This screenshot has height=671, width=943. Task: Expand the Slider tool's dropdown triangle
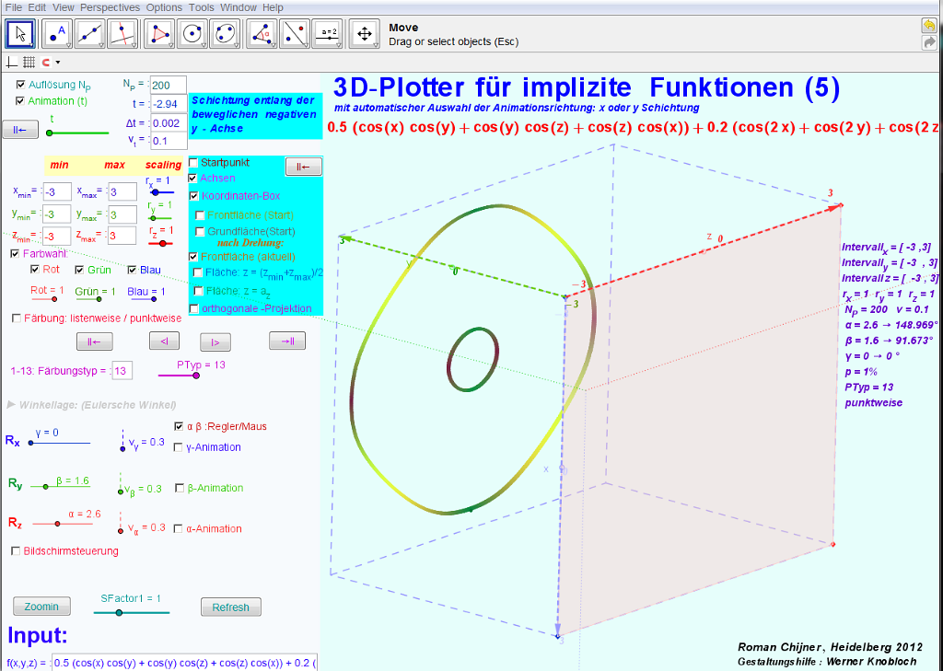pyautogui.click(x=339, y=44)
